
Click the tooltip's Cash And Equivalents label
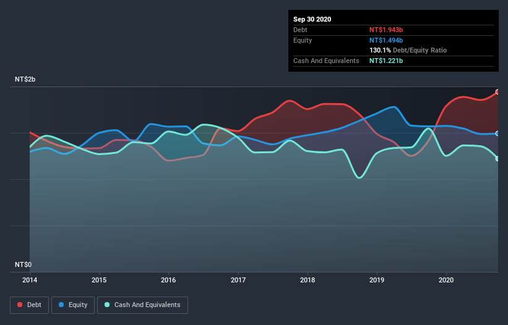click(x=326, y=61)
